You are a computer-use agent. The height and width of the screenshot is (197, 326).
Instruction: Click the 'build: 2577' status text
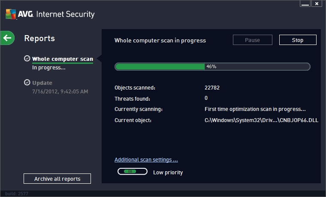pos(17,194)
